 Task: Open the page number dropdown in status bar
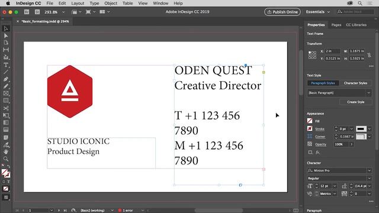click(x=52, y=211)
